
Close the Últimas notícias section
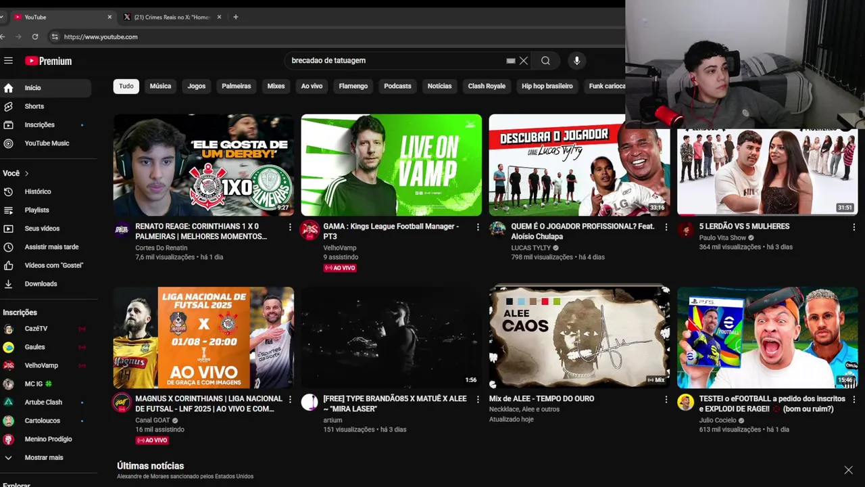(x=848, y=470)
